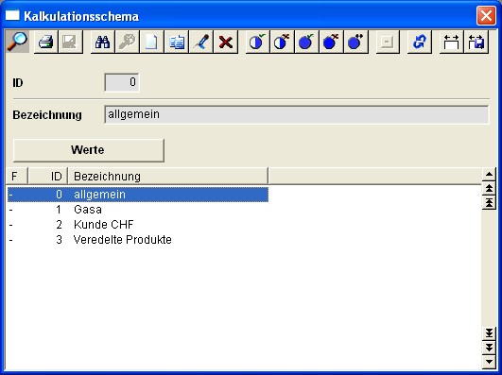The image size is (502, 375).
Task: Duplicate the record with the copy pages icon
Action: [x=177, y=42]
